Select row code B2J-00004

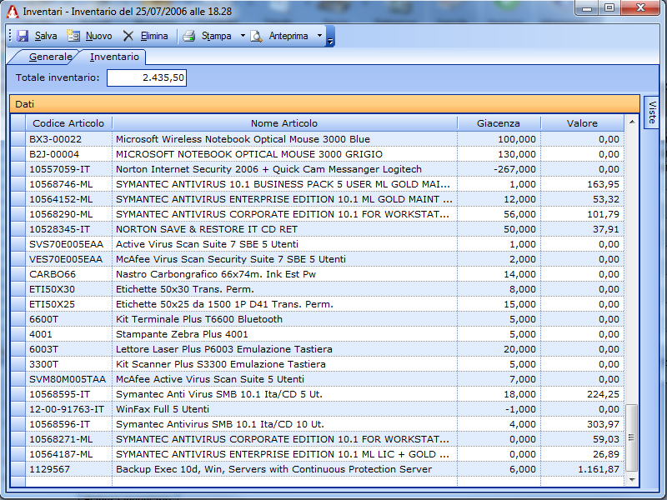point(54,154)
